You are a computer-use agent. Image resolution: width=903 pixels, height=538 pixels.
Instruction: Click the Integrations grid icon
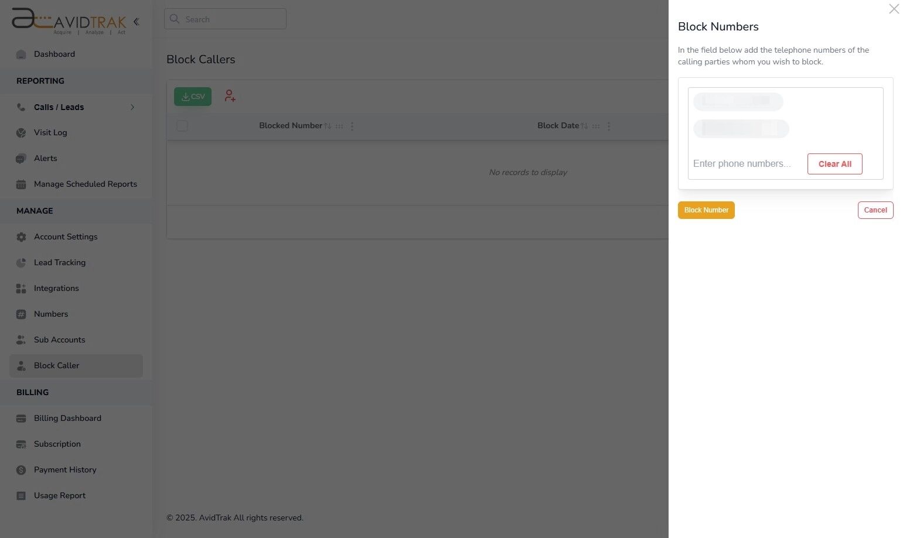(x=21, y=289)
